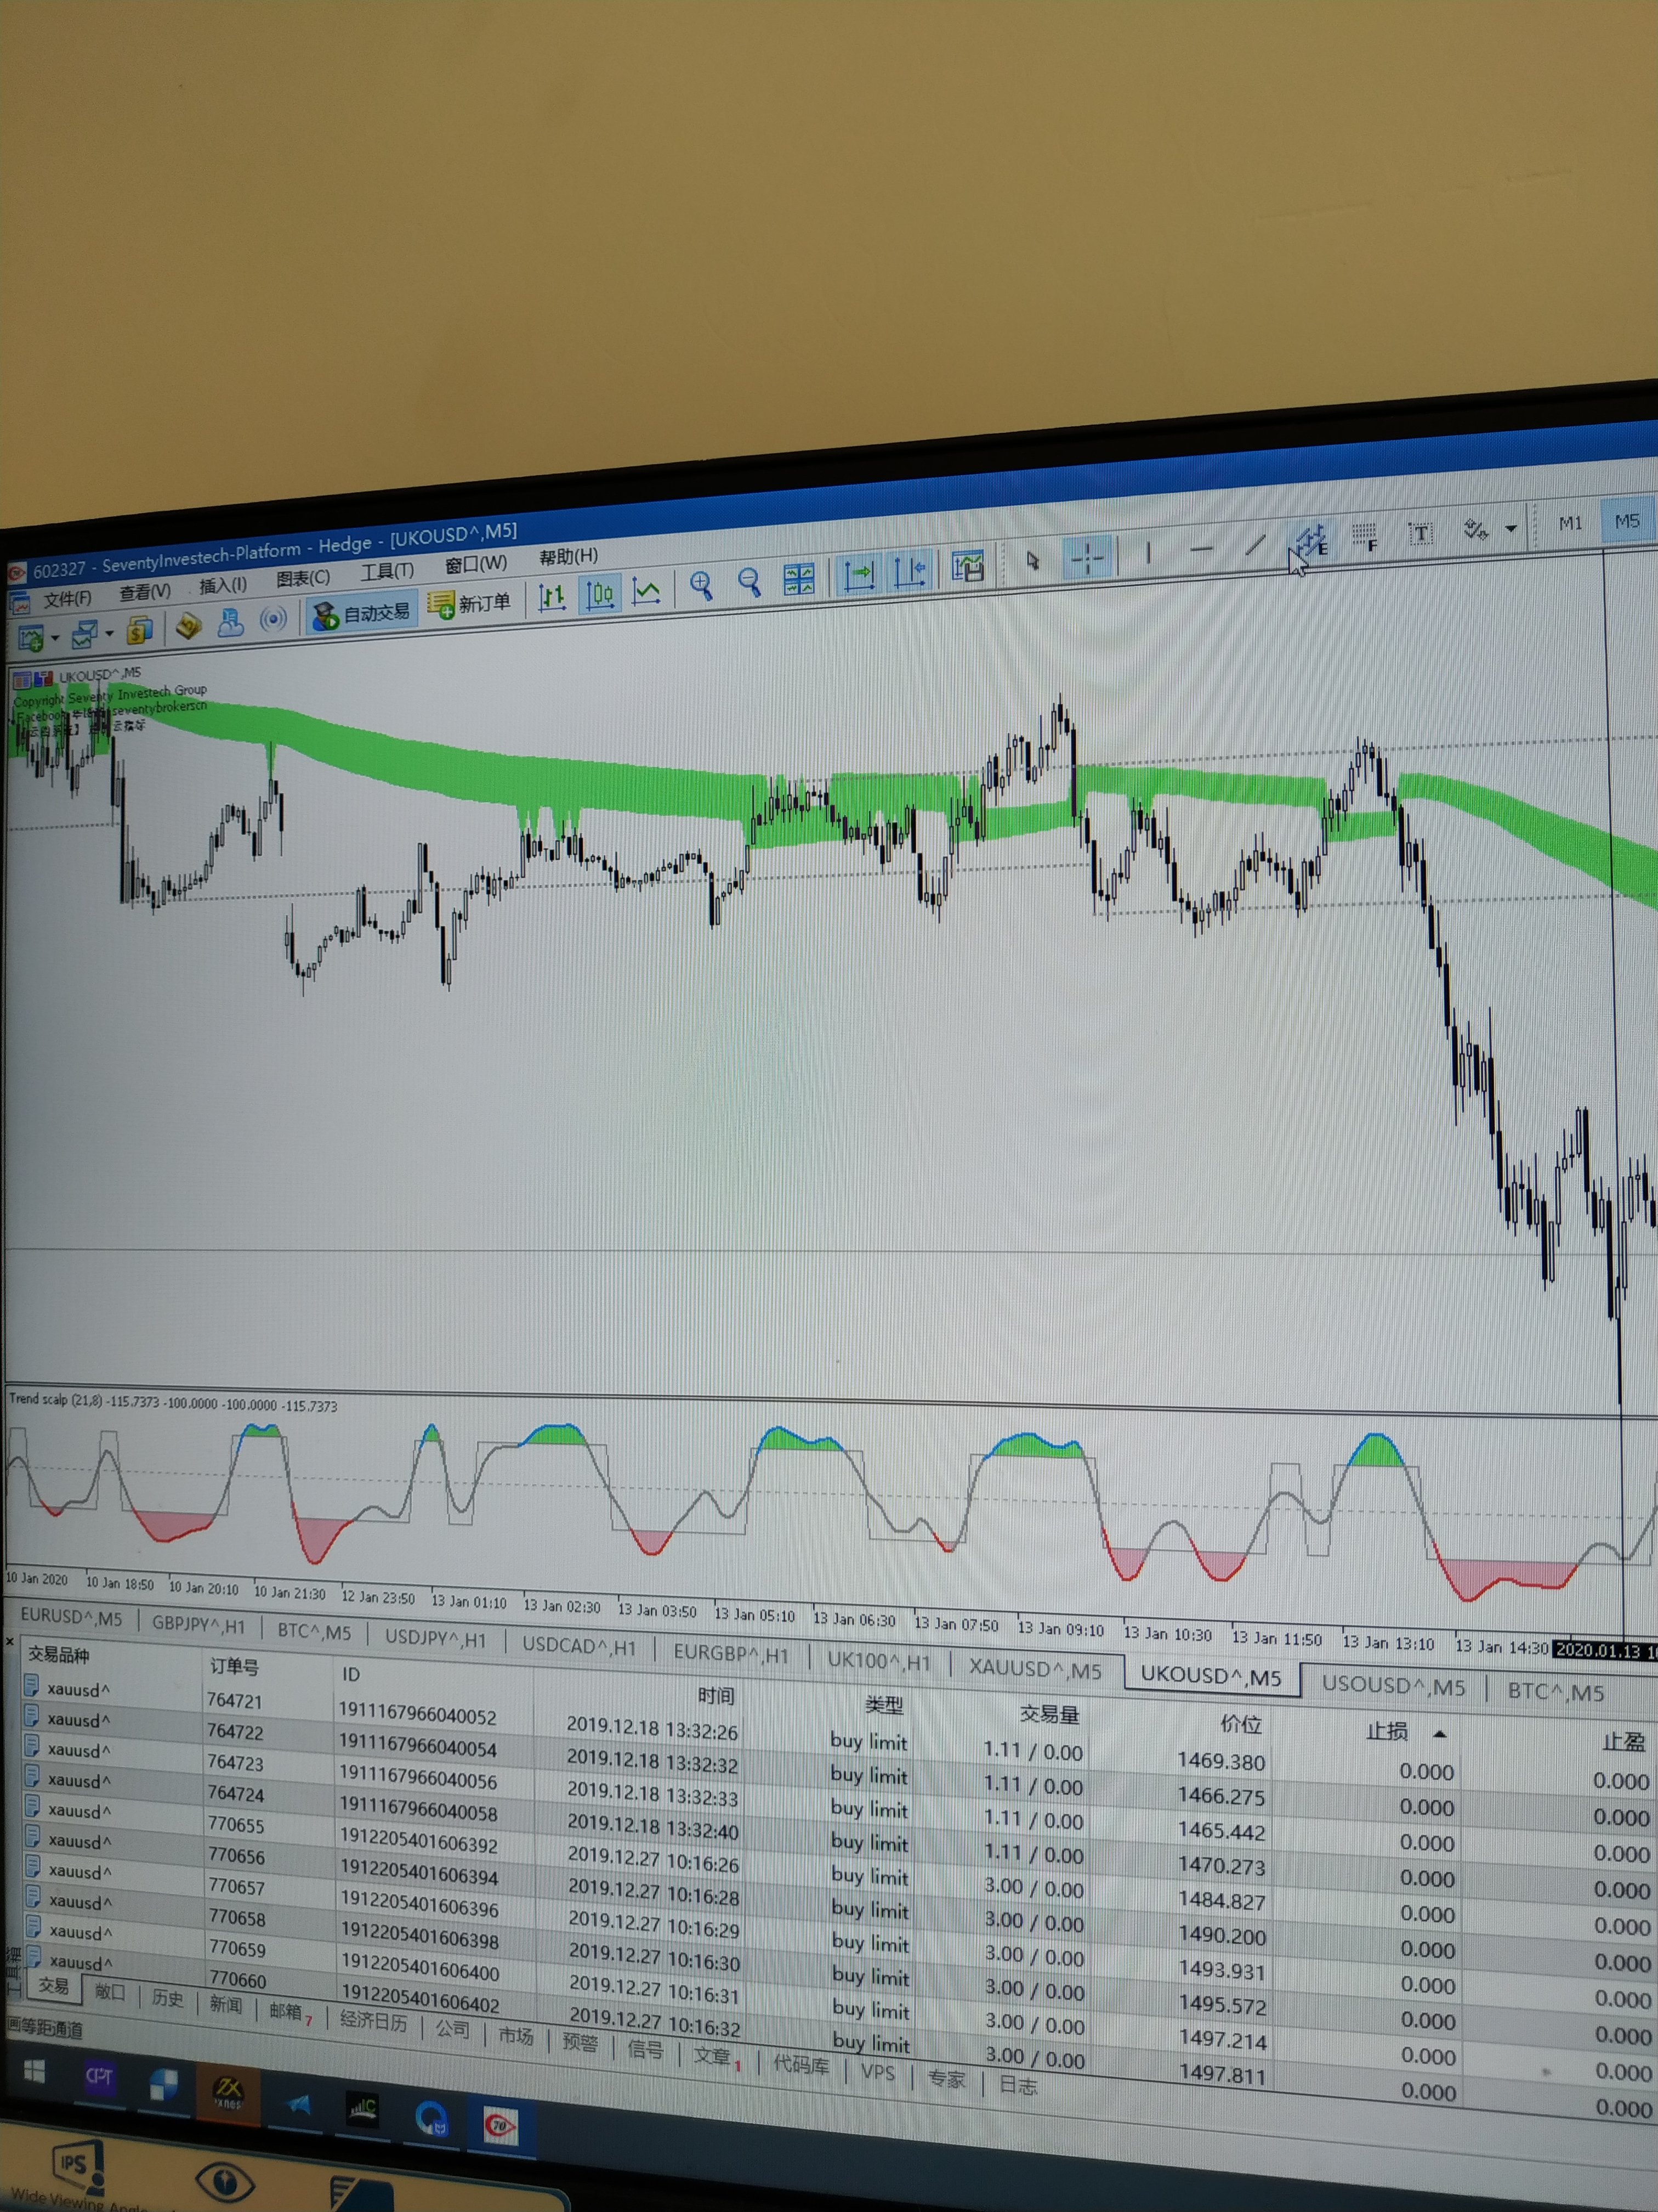1658x2212 pixels.
Task: Switch to the UK100^,H1 chart tab
Action: click(x=878, y=1661)
